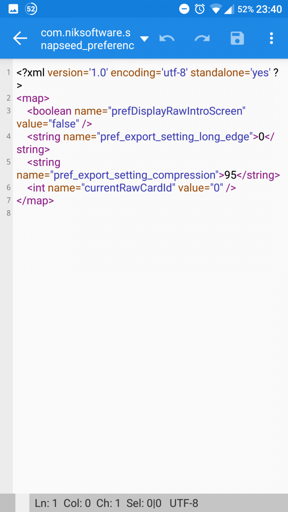Image resolution: width=288 pixels, height=512 pixels.
Task: Click the pref_export_setting_long_edge text
Action: pyautogui.click(x=175, y=137)
